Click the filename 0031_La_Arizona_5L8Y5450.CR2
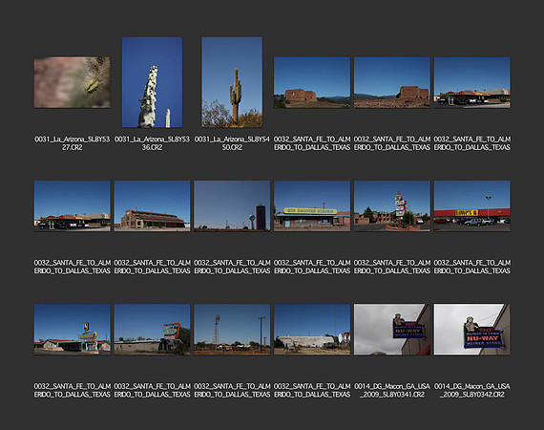 (232, 143)
